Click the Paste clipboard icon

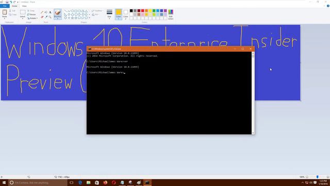coord(5,12)
